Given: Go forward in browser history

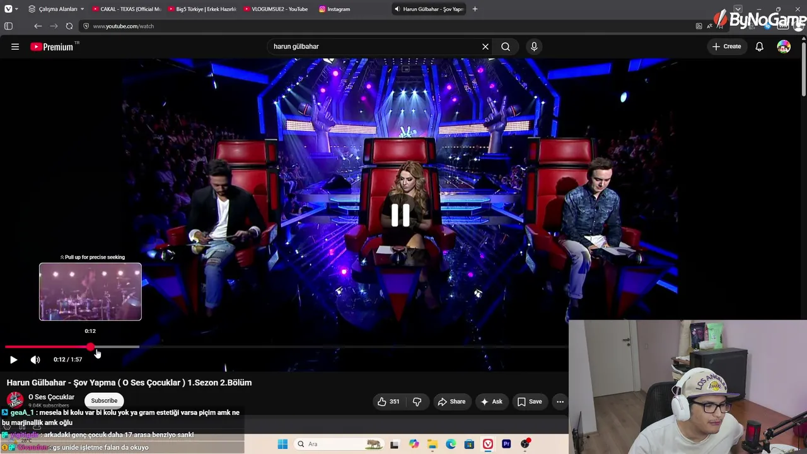Looking at the screenshot, I should click(54, 26).
